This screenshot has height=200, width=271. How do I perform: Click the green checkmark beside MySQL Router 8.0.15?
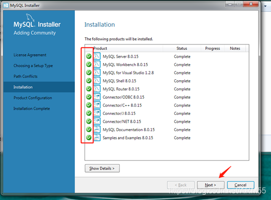pos(89,89)
